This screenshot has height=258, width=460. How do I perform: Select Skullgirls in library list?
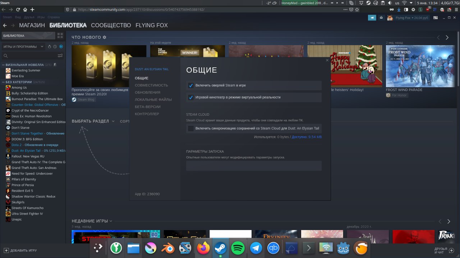click(x=18, y=202)
